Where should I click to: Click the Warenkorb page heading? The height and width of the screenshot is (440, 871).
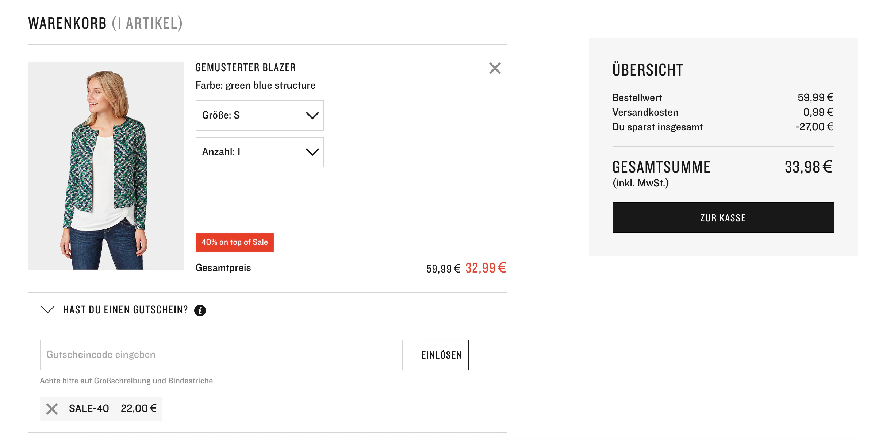[x=105, y=23]
